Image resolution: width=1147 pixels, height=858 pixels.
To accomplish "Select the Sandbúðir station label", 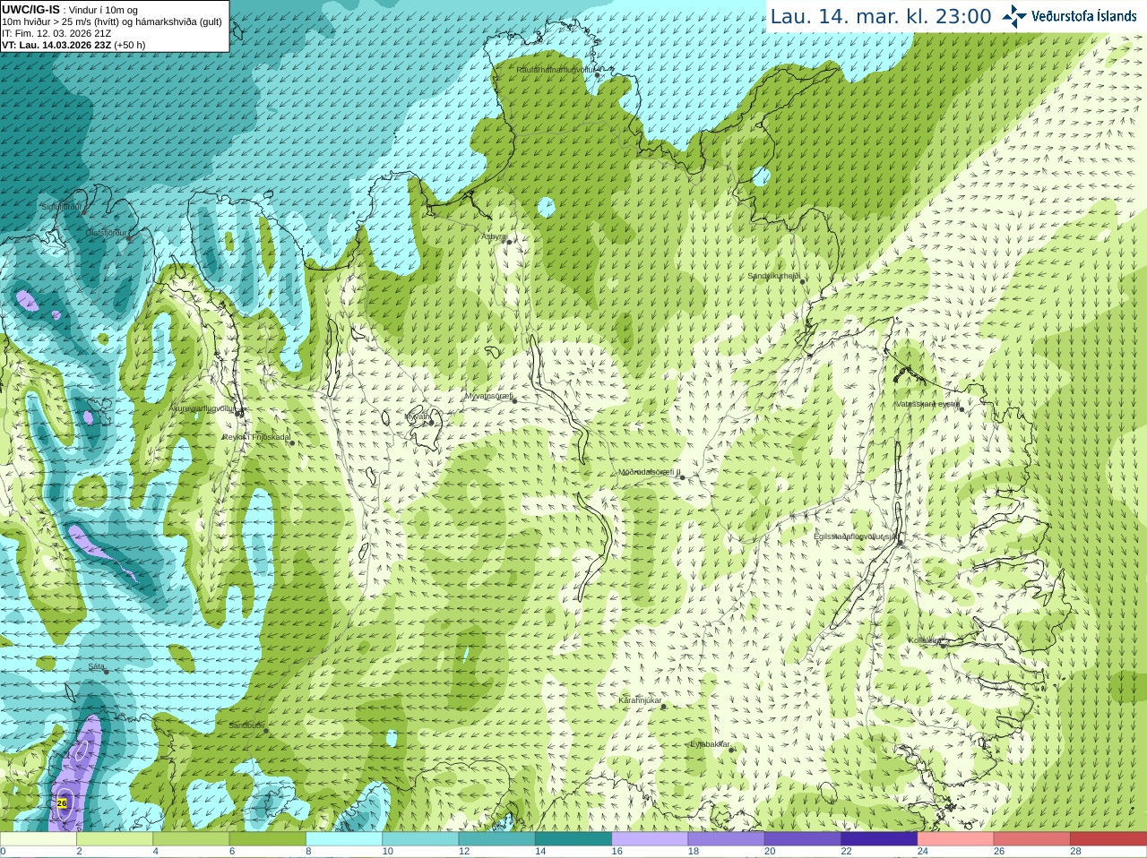I will 246,725.
